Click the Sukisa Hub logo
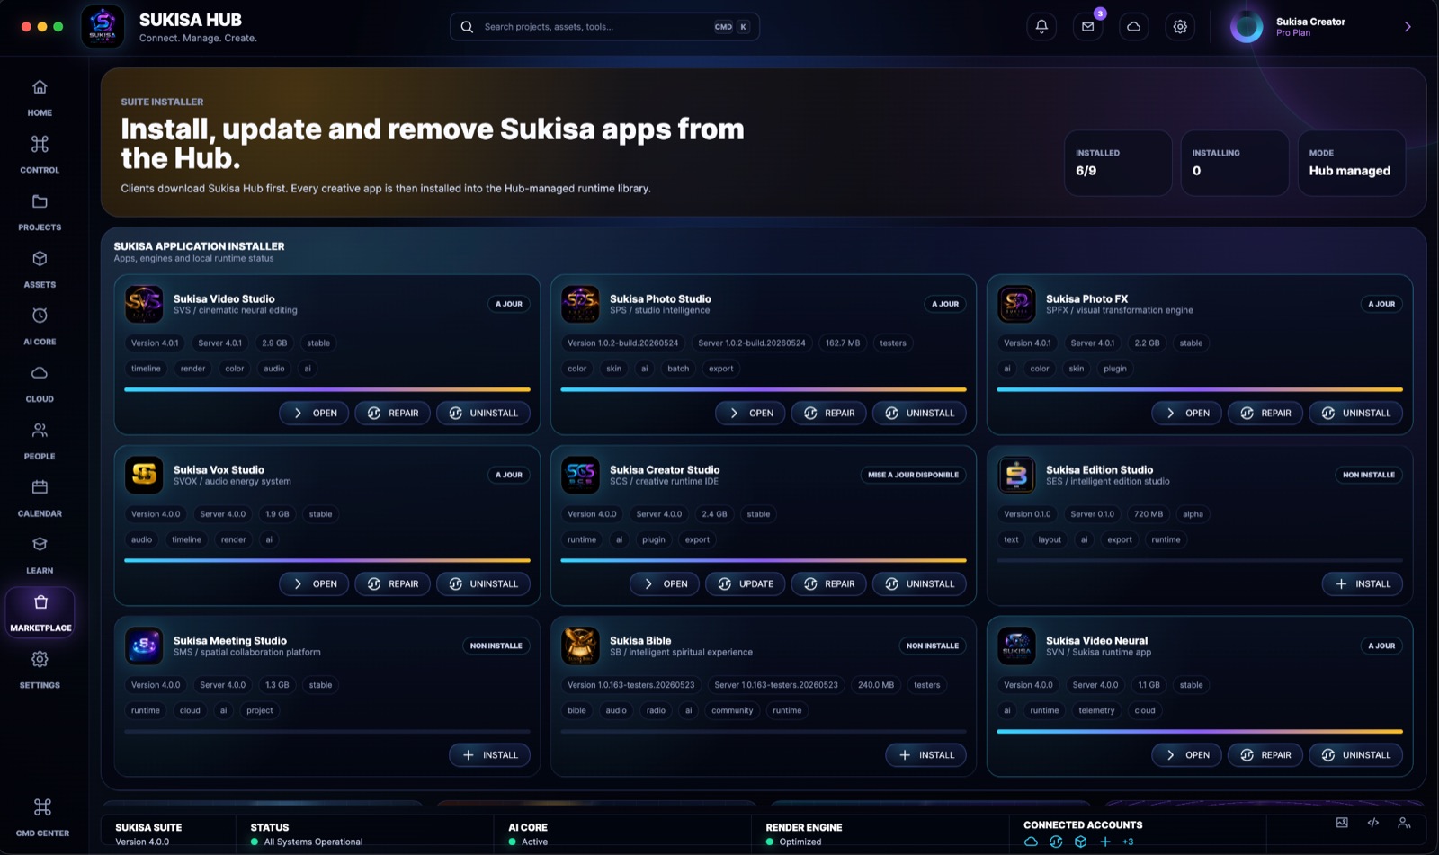 click(103, 27)
